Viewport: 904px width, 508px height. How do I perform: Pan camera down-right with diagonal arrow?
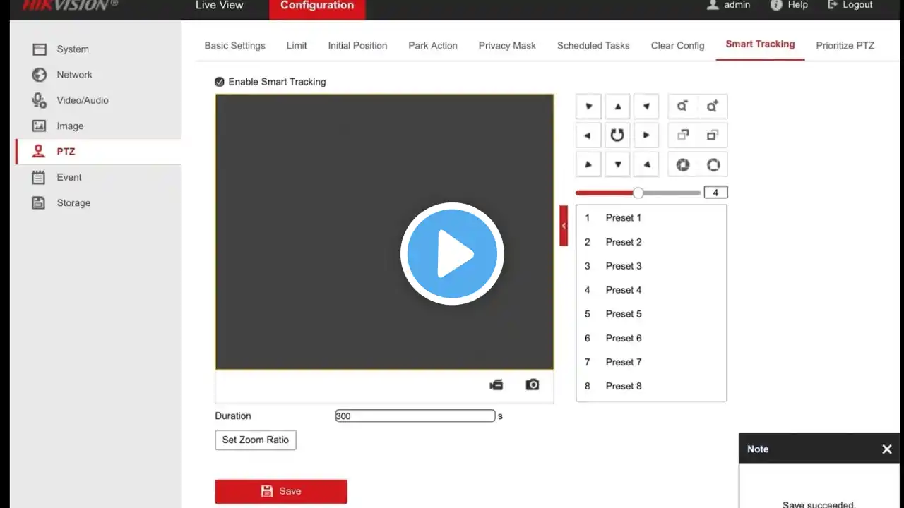point(646,164)
